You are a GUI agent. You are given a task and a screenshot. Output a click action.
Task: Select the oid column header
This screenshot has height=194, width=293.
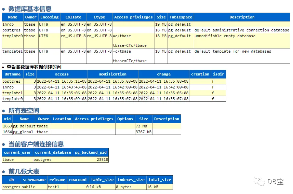click(x=7, y=119)
